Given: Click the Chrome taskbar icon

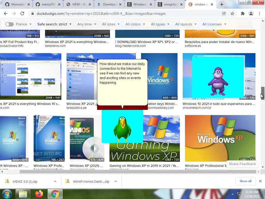Looking at the screenshot, I should (55, 194).
